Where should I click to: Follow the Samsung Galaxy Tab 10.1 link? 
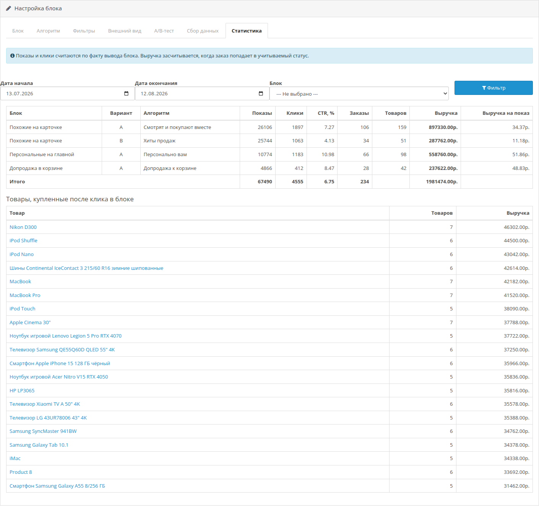click(39, 445)
